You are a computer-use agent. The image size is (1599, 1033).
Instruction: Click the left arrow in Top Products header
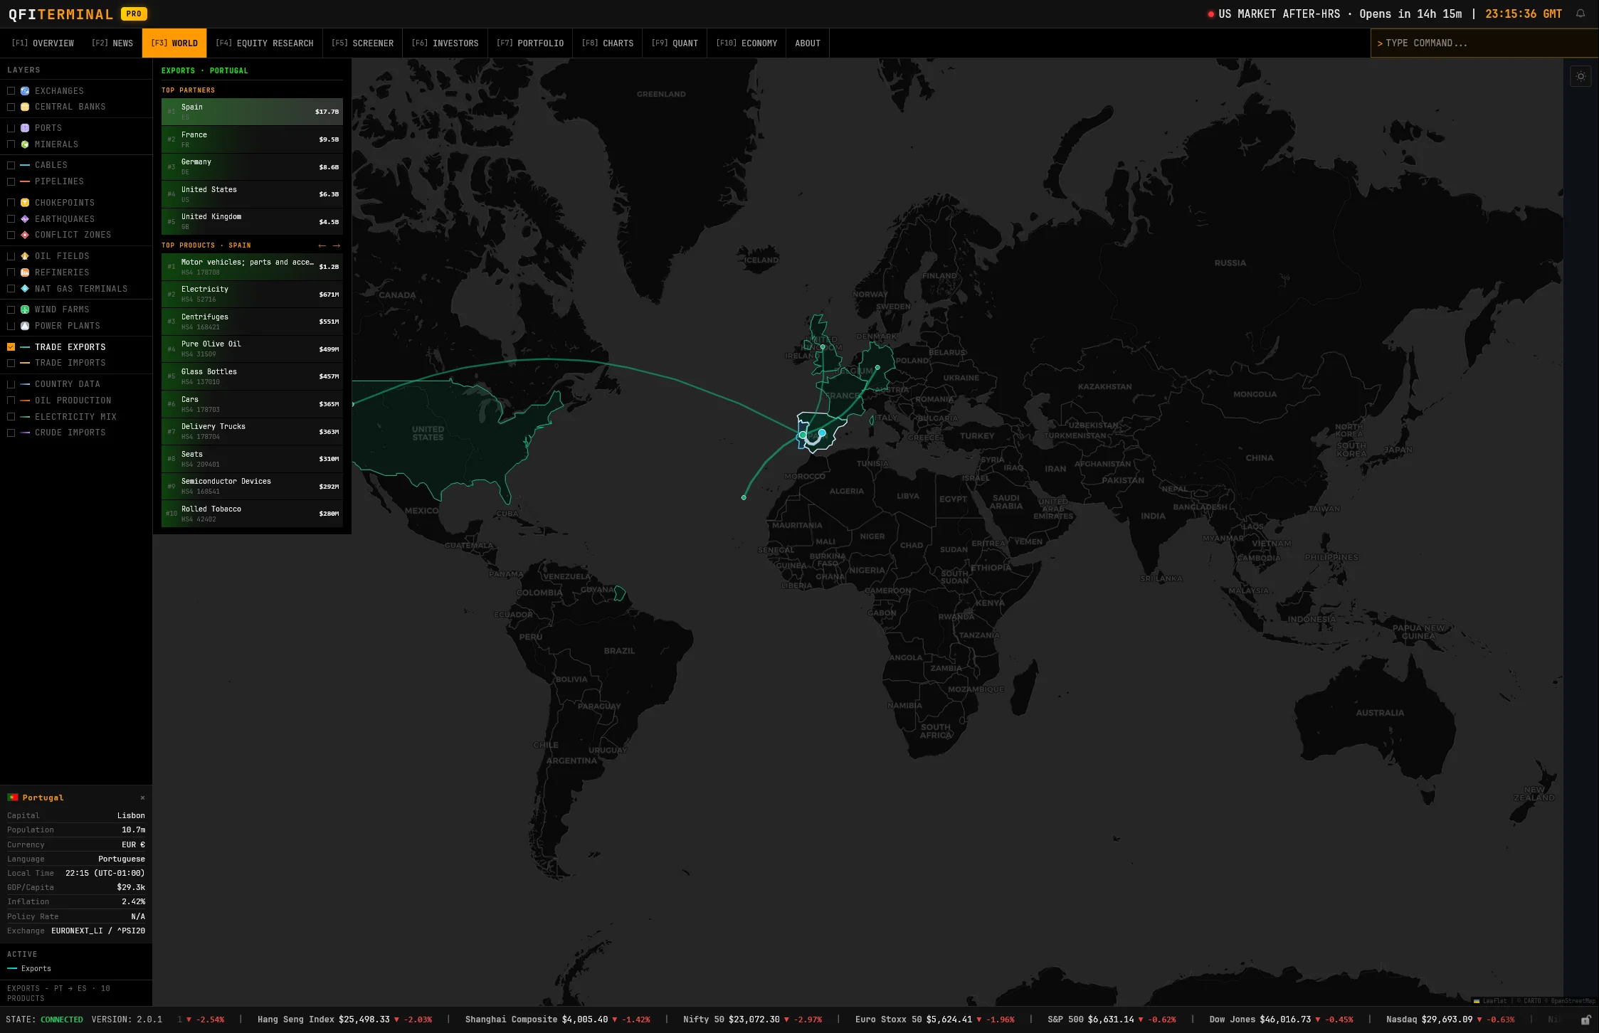(x=322, y=245)
